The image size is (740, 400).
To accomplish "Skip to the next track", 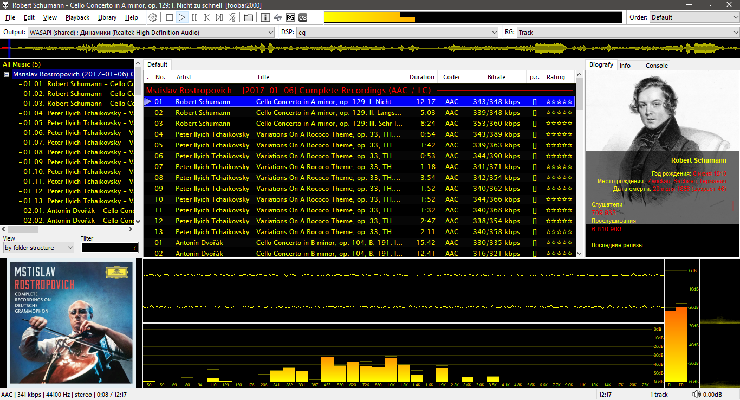I will 219,17.
